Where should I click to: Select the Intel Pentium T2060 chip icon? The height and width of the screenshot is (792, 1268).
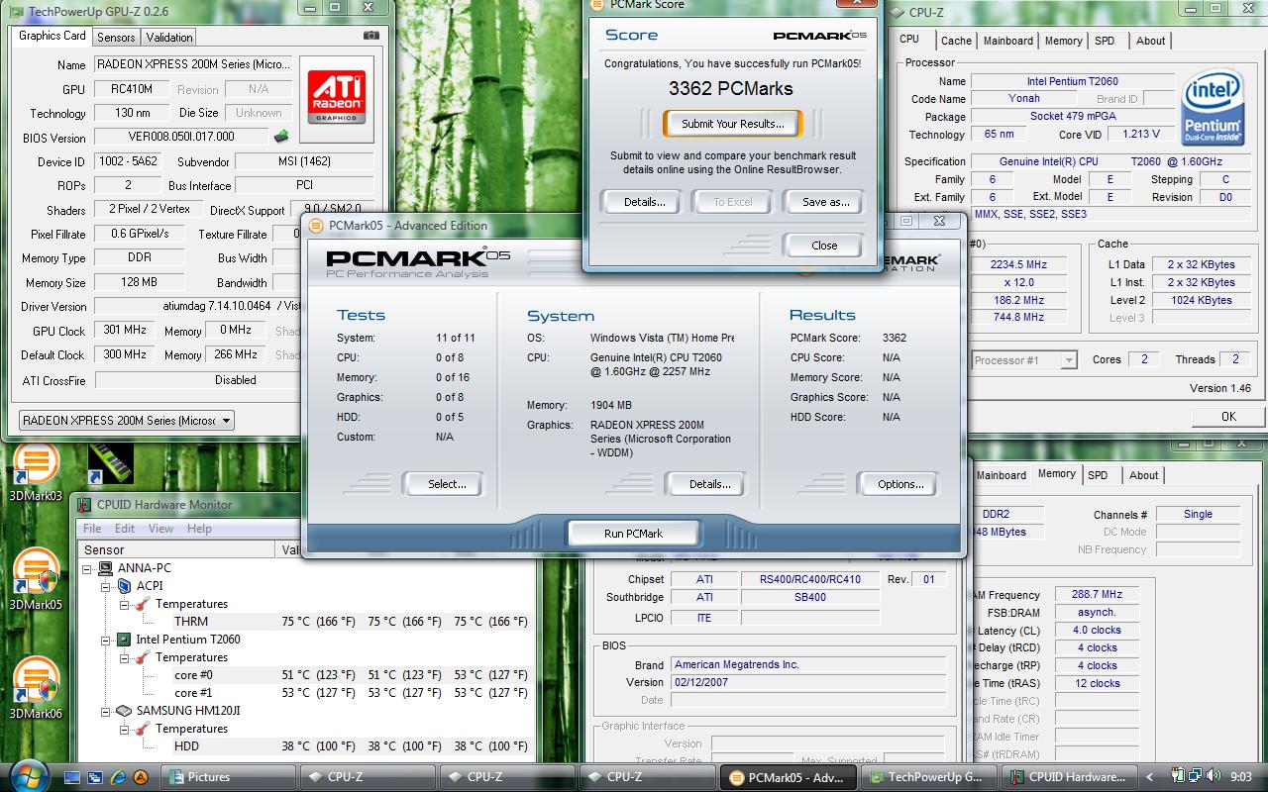124,640
